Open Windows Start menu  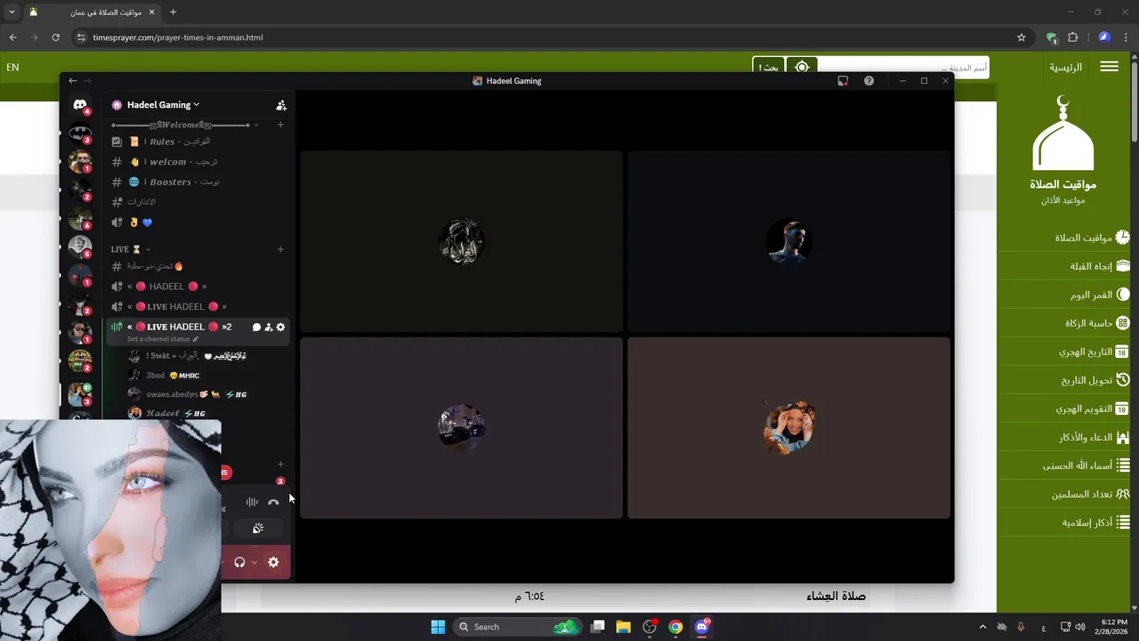click(x=438, y=627)
